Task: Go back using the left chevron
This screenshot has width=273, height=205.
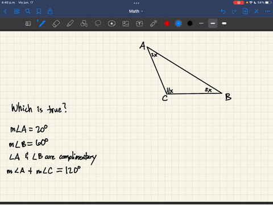Action: (x=5, y=11)
